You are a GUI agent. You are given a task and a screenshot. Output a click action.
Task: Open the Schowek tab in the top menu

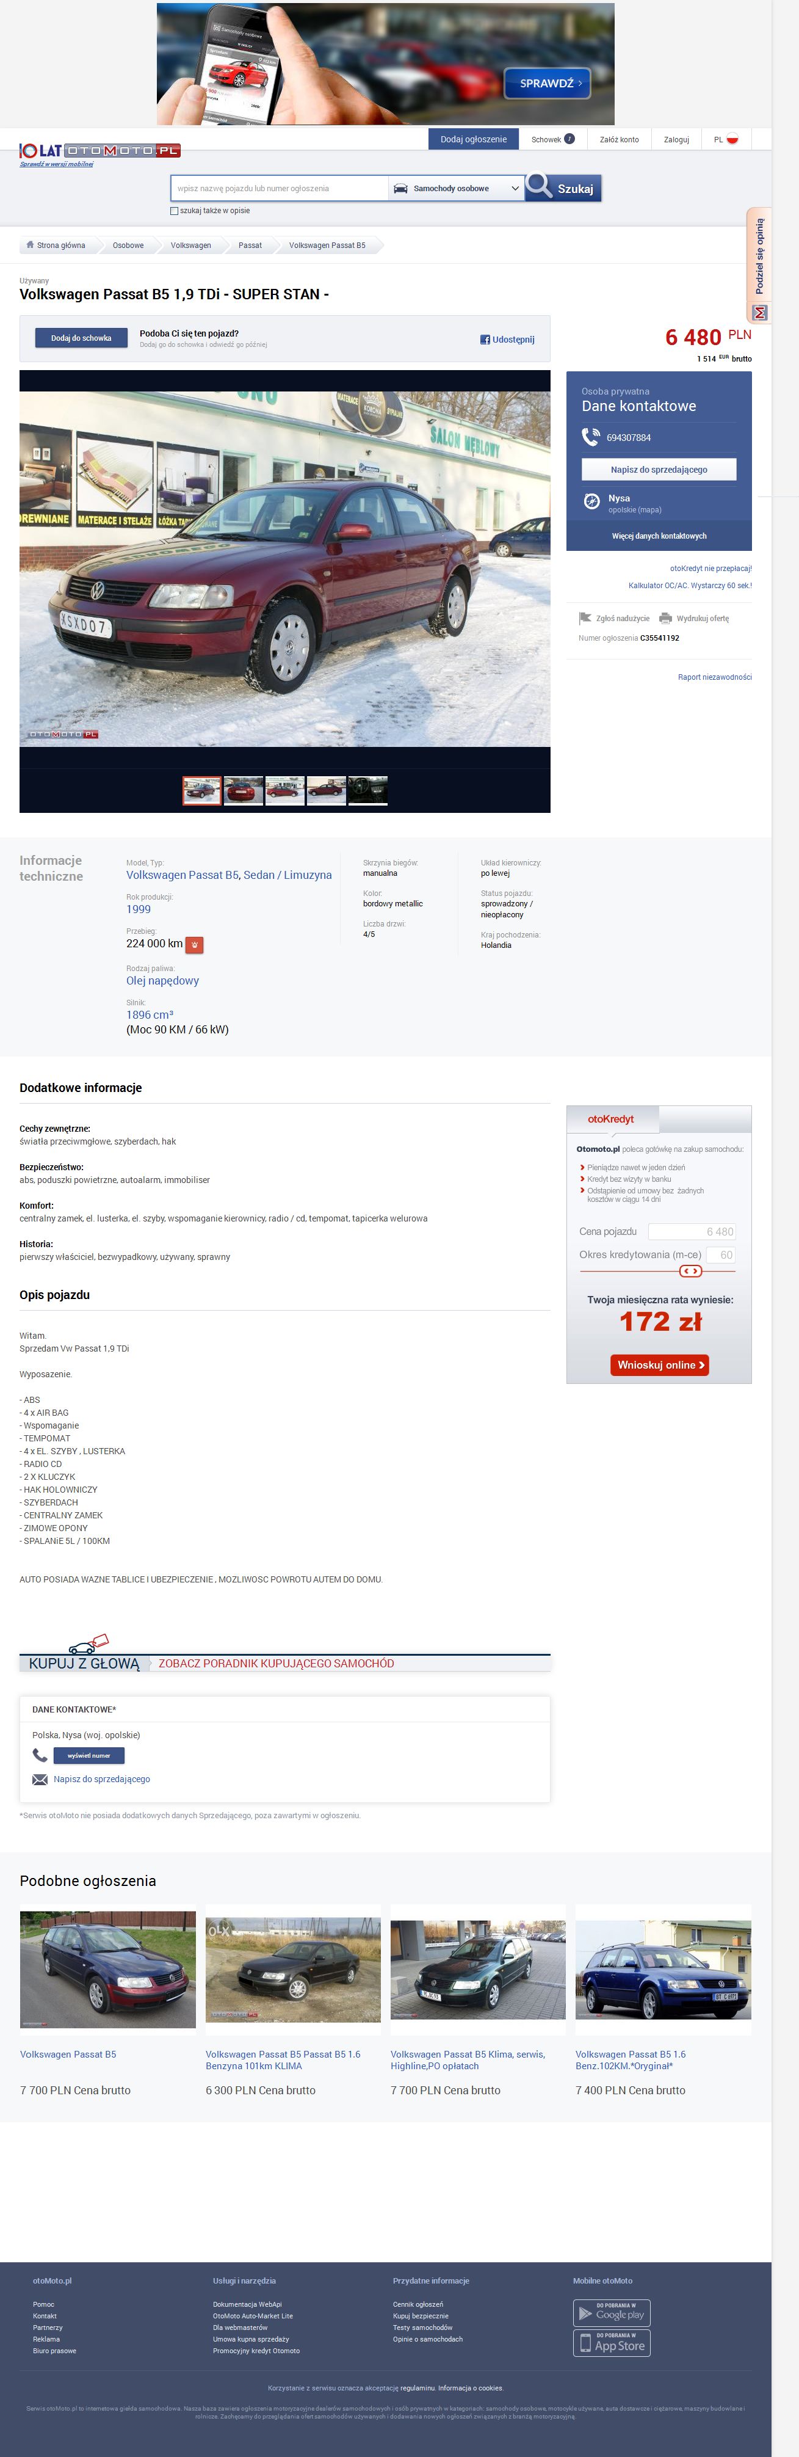point(552,139)
